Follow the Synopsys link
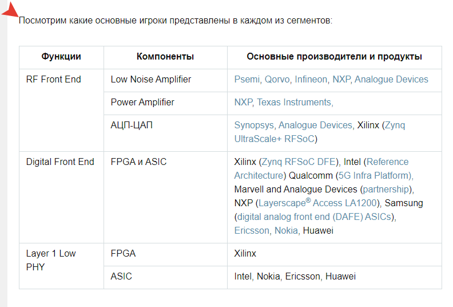 (254, 125)
